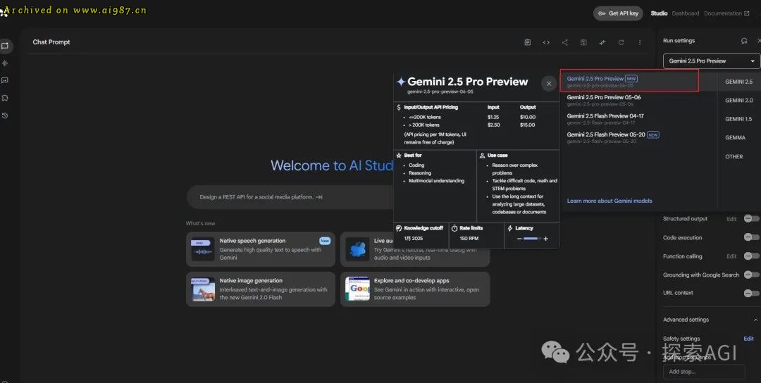The height and width of the screenshot is (383, 761).
Task: Click the Share prompt icon
Action: [x=565, y=43]
